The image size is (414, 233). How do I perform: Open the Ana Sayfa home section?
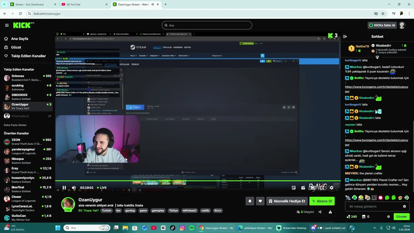20,39
